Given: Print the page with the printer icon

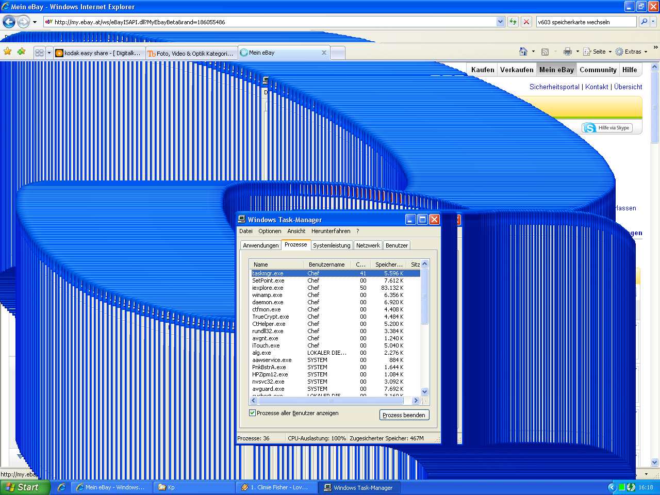Looking at the screenshot, I should pyautogui.click(x=568, y=52).
